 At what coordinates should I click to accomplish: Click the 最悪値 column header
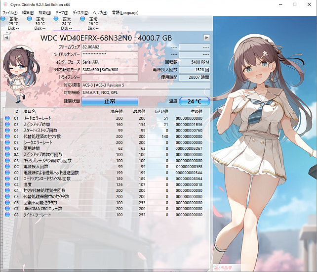139,112
